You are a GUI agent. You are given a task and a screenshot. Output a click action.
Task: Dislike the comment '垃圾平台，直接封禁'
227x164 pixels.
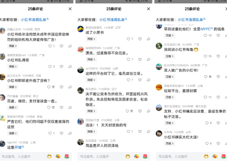click(218, 97)
